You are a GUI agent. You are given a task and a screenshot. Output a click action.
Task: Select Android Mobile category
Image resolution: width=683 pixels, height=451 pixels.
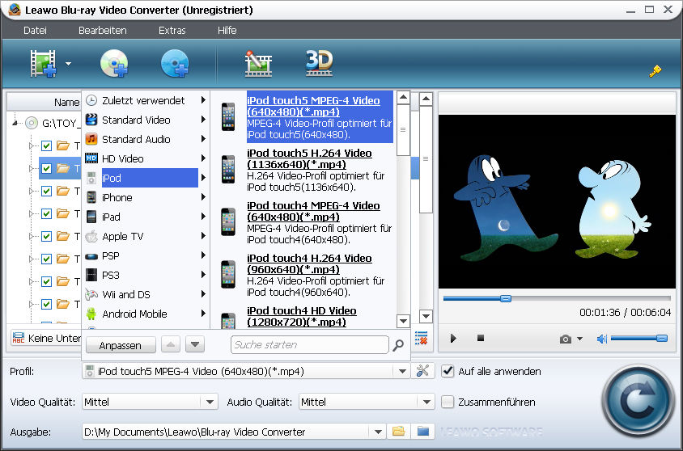click(146, 314)
